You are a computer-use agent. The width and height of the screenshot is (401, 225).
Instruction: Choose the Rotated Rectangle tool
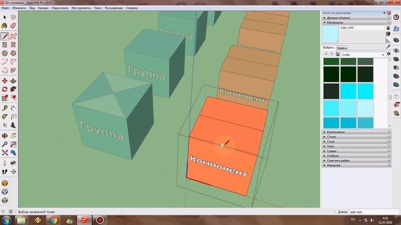click(x=13, y=44)
